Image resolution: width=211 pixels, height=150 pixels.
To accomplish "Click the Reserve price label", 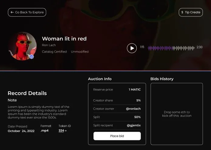I will (103, 90).
